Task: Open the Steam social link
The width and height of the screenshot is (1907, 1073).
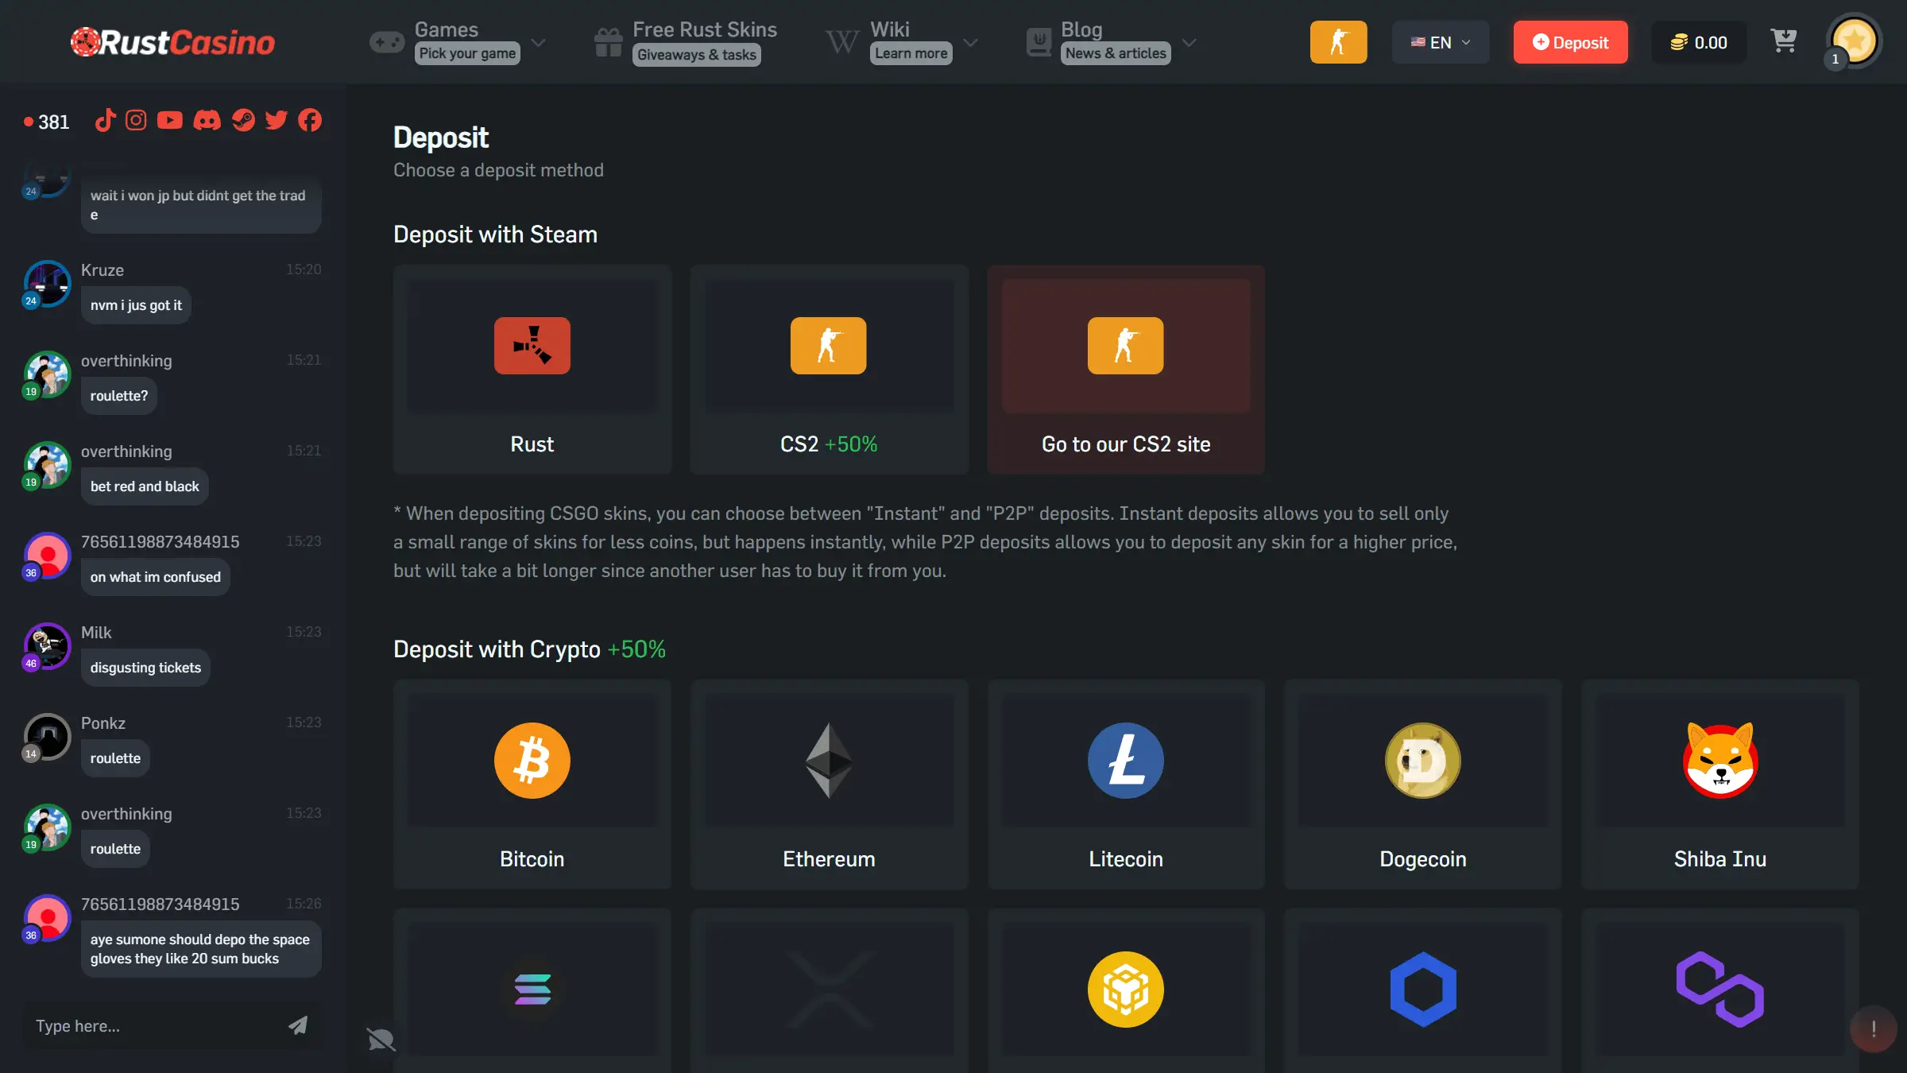Action: pos(244,121)
